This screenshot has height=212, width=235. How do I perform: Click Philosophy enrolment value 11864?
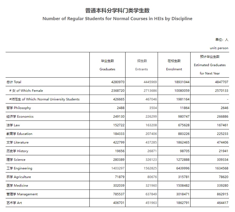click(x=185, y=108)
